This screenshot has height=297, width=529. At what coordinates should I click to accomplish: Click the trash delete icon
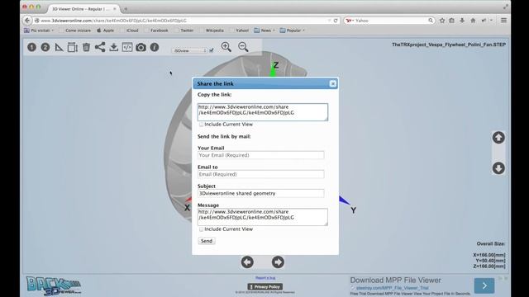[x=86, y=47]
